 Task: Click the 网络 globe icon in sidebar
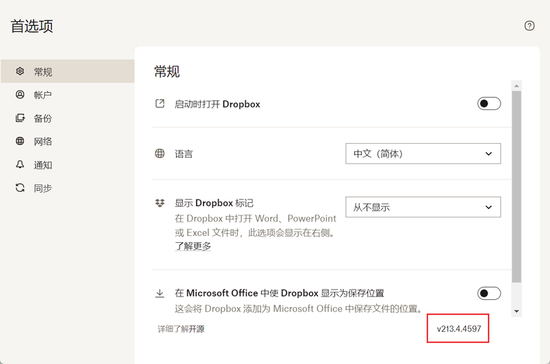[20, 142]
